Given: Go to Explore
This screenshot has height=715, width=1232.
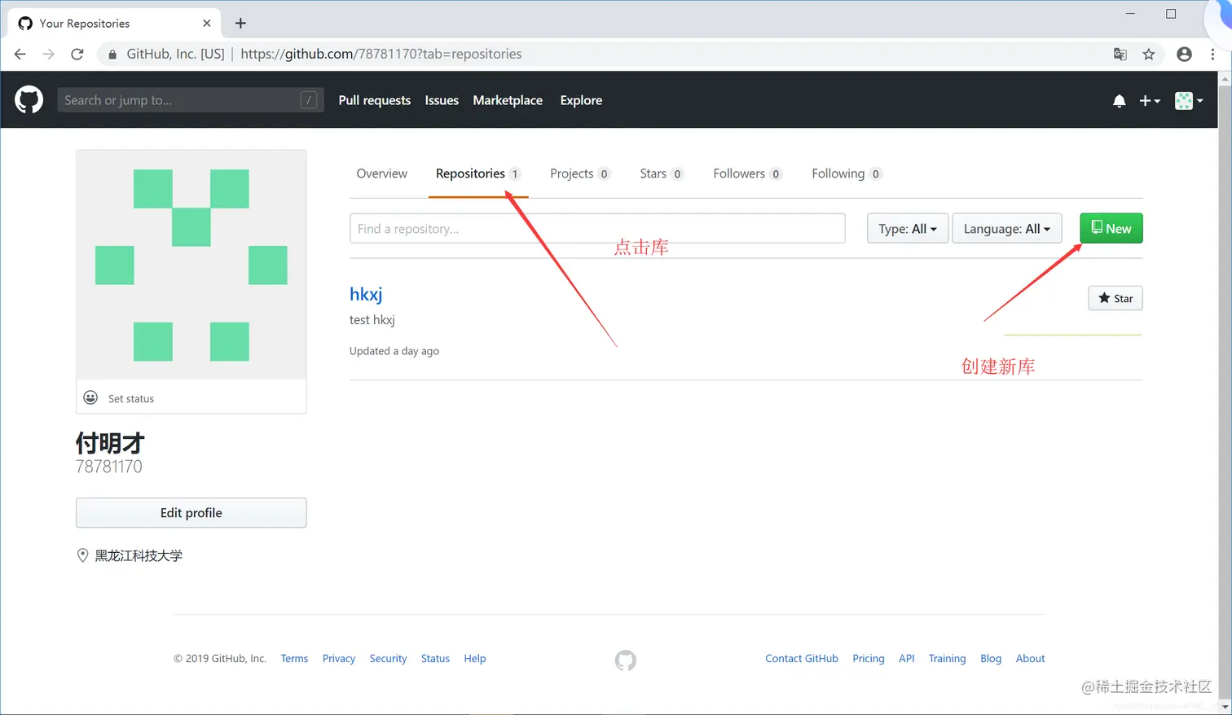Looking at the screenshot, I should pos(581,100).
